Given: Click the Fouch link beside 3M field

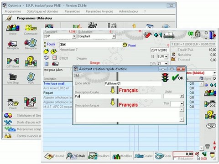Looking at the screenshot, I should (x=51, y=44).
